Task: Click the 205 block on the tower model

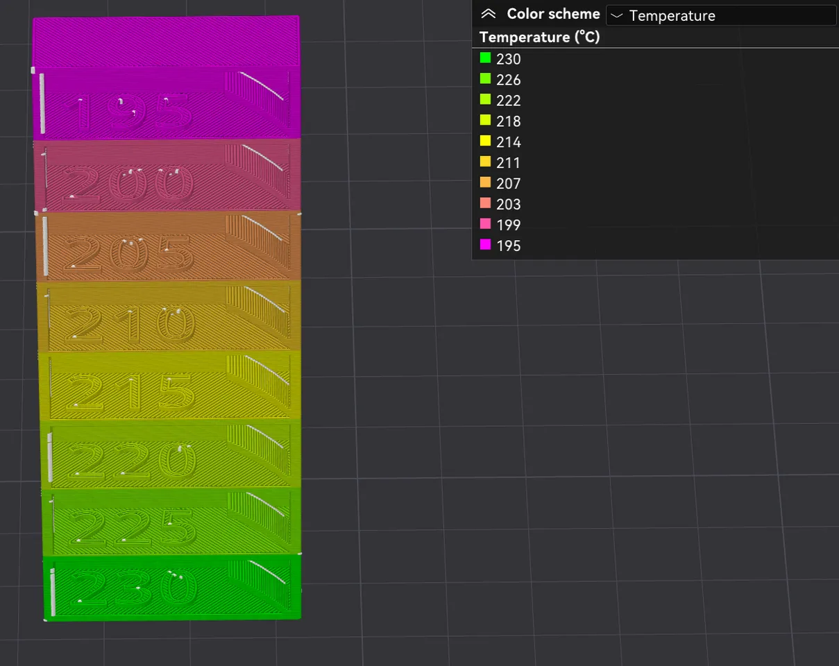Action: coord(167,246)
